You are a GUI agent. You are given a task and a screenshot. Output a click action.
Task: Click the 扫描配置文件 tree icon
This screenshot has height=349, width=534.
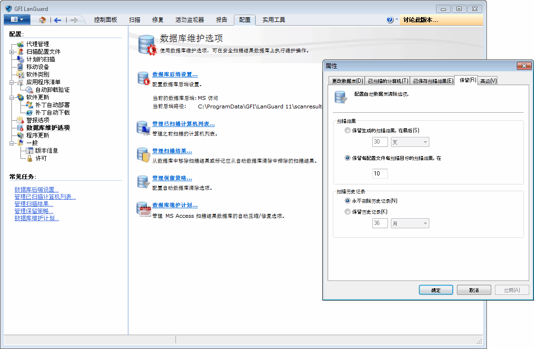20,52
